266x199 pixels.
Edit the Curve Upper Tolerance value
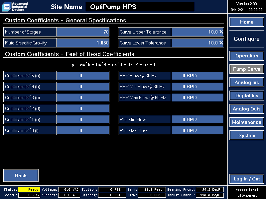pos(198,32)
